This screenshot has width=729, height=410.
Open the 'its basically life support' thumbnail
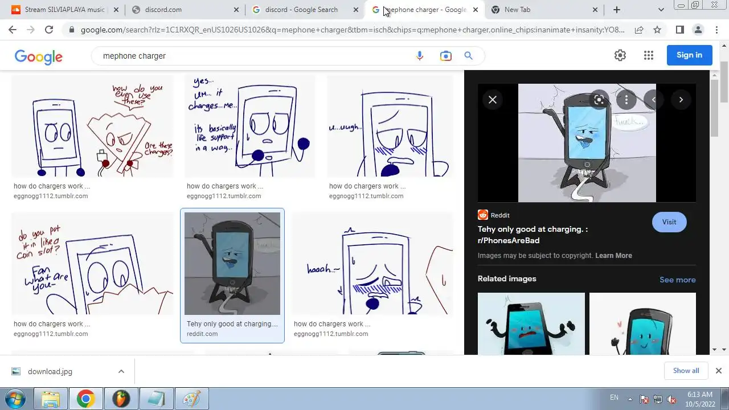(x=249, y=126)
